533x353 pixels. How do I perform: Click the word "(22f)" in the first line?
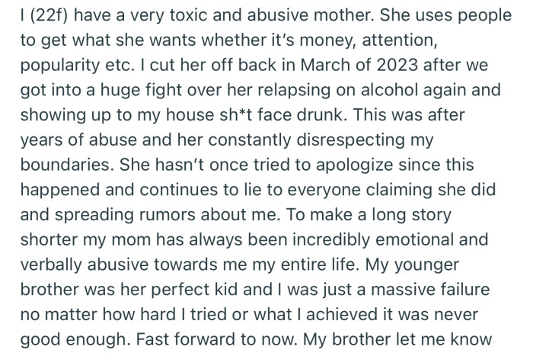pyautogui.click(x=49, y=16)
